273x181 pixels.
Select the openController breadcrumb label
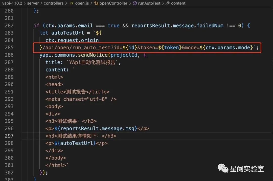[x=113, y=3]
